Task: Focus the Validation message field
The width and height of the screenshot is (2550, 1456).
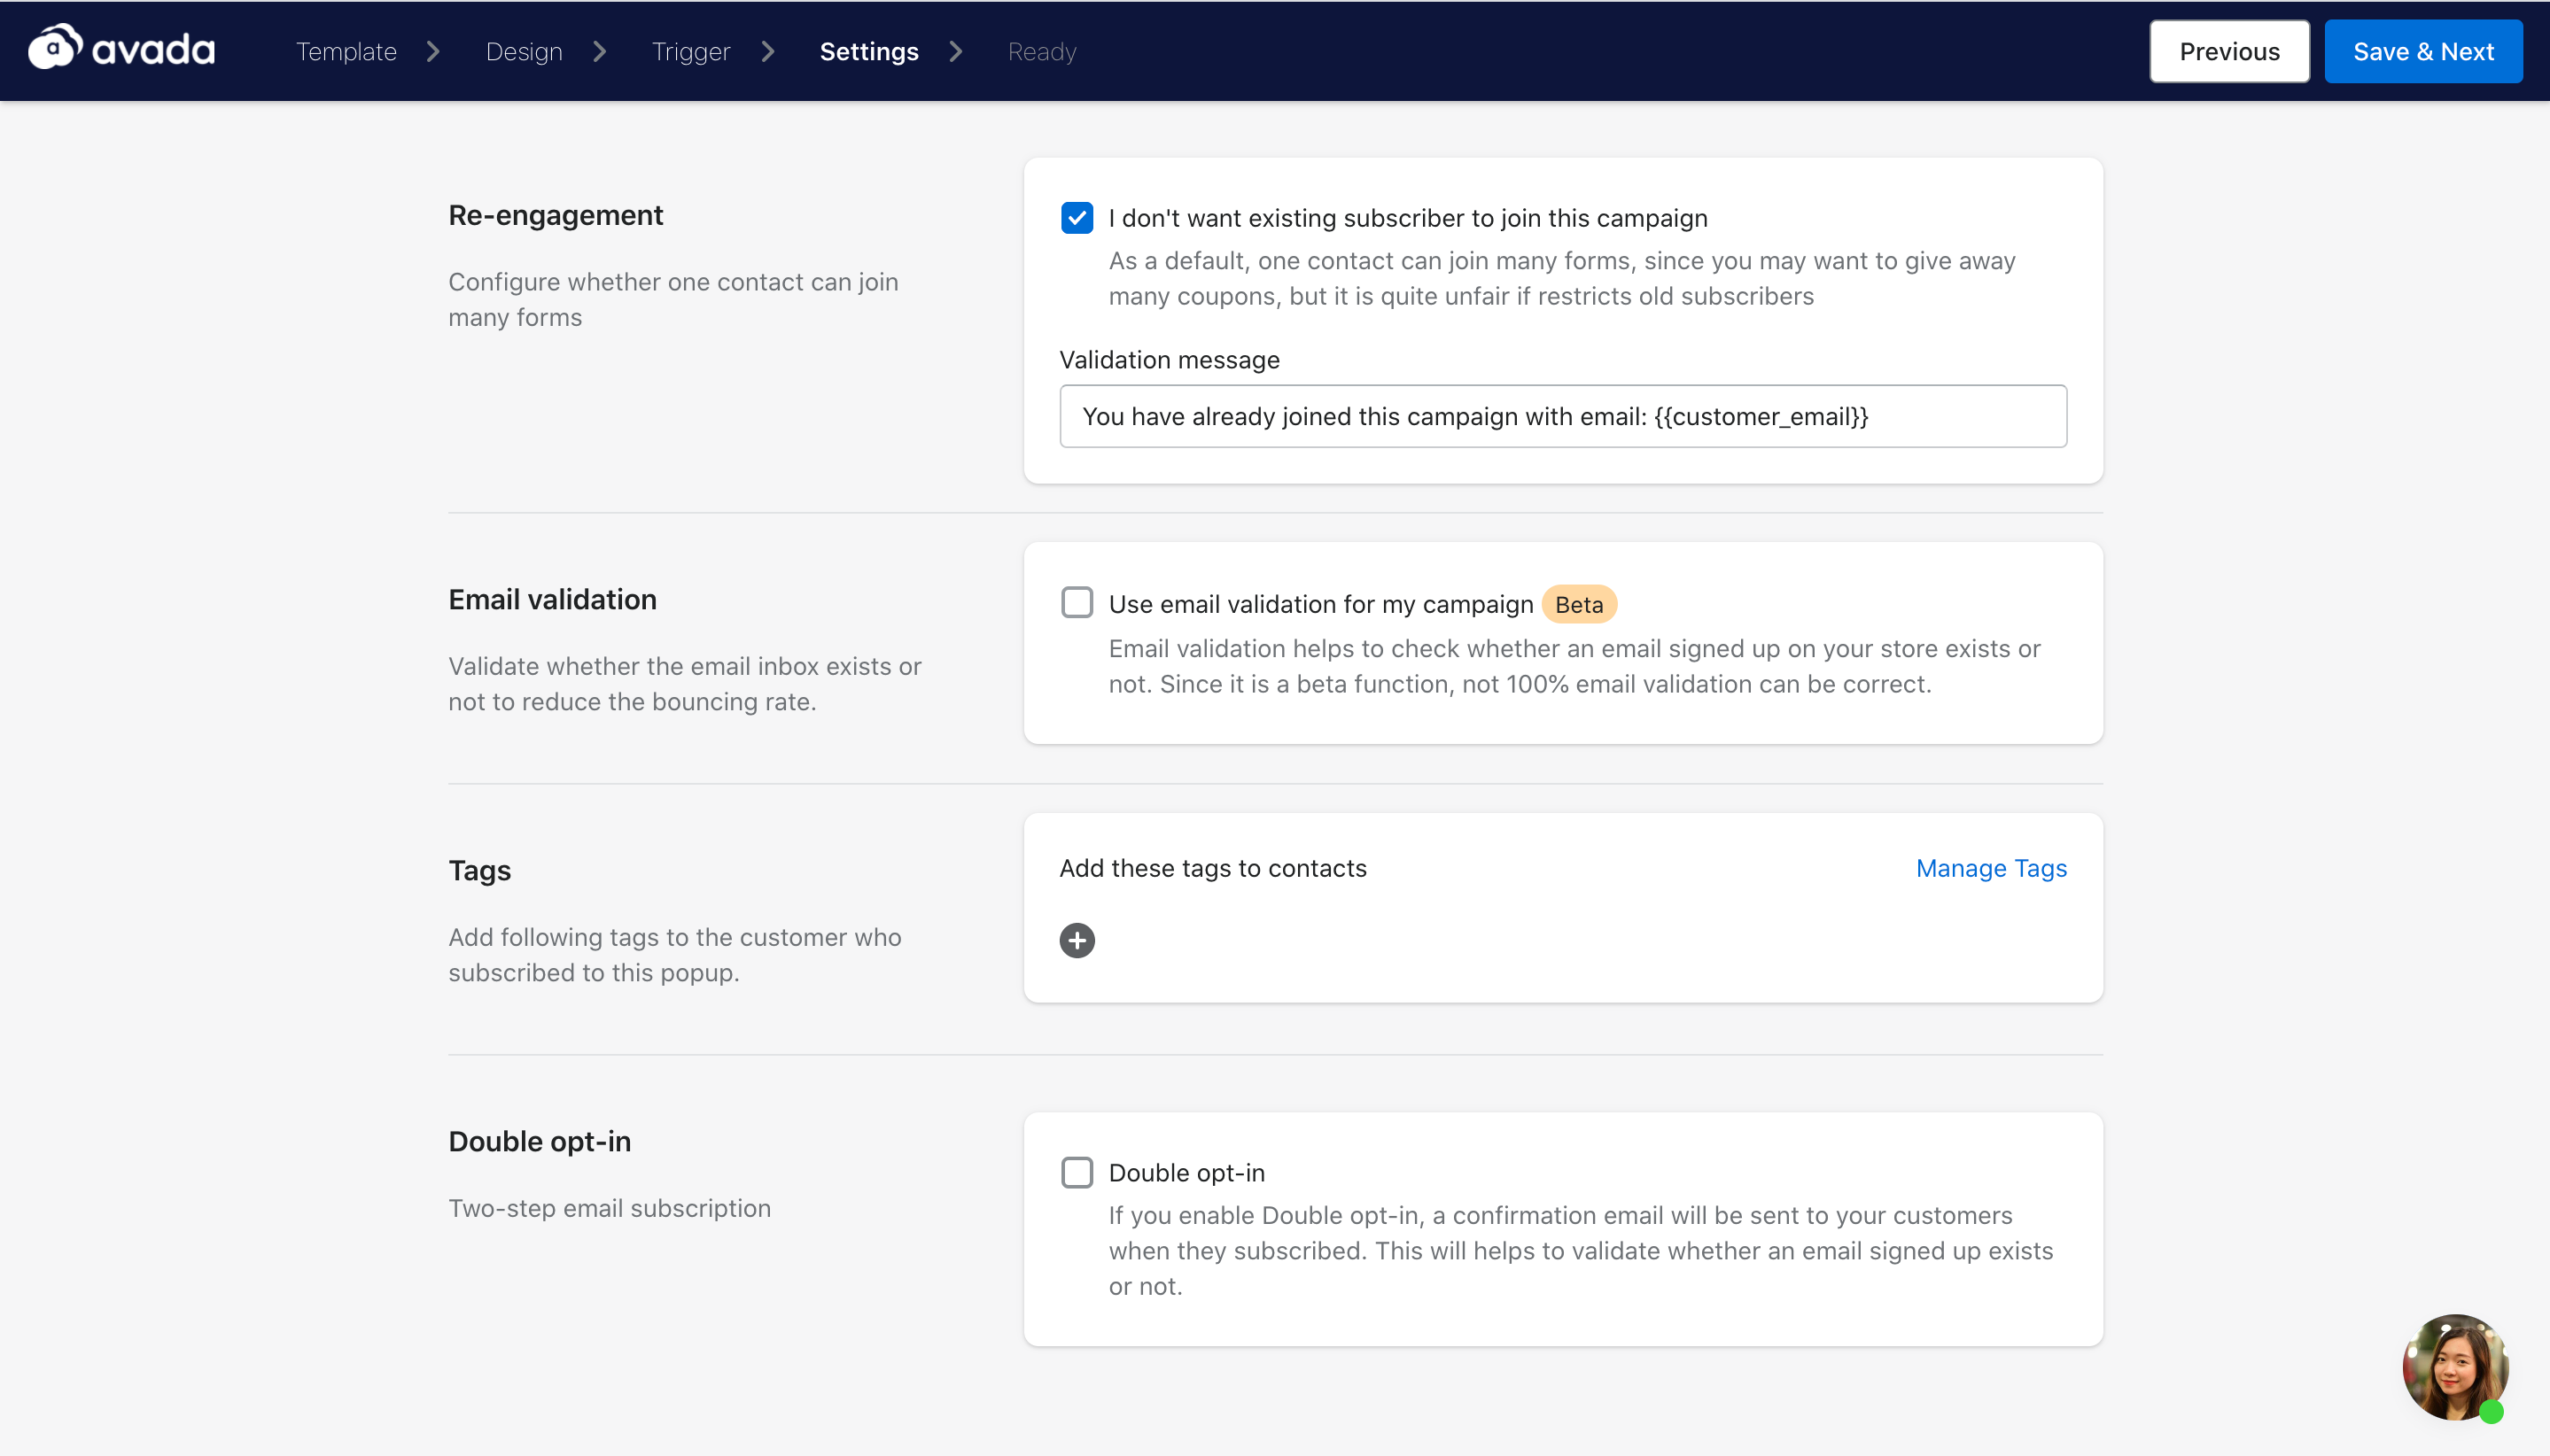Action: click(1563, 416)
